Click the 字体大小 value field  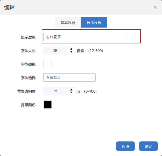pyautogui.click(x=55, y=51)
